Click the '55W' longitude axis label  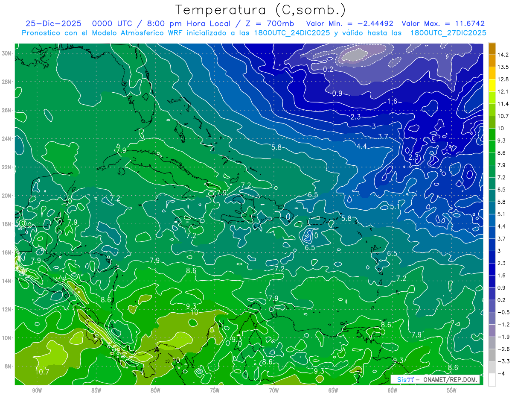click(452, 390)
